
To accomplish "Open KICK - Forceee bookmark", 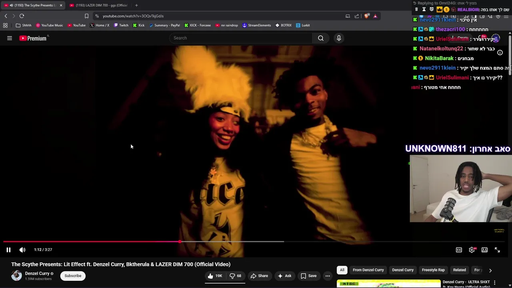I will pos(198,25).
